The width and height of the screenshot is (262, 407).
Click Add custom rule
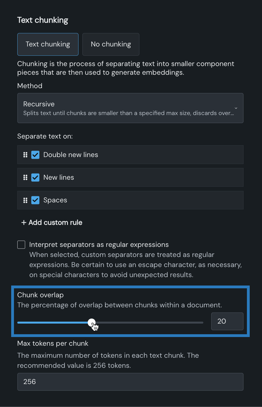[x=55, y=223]
